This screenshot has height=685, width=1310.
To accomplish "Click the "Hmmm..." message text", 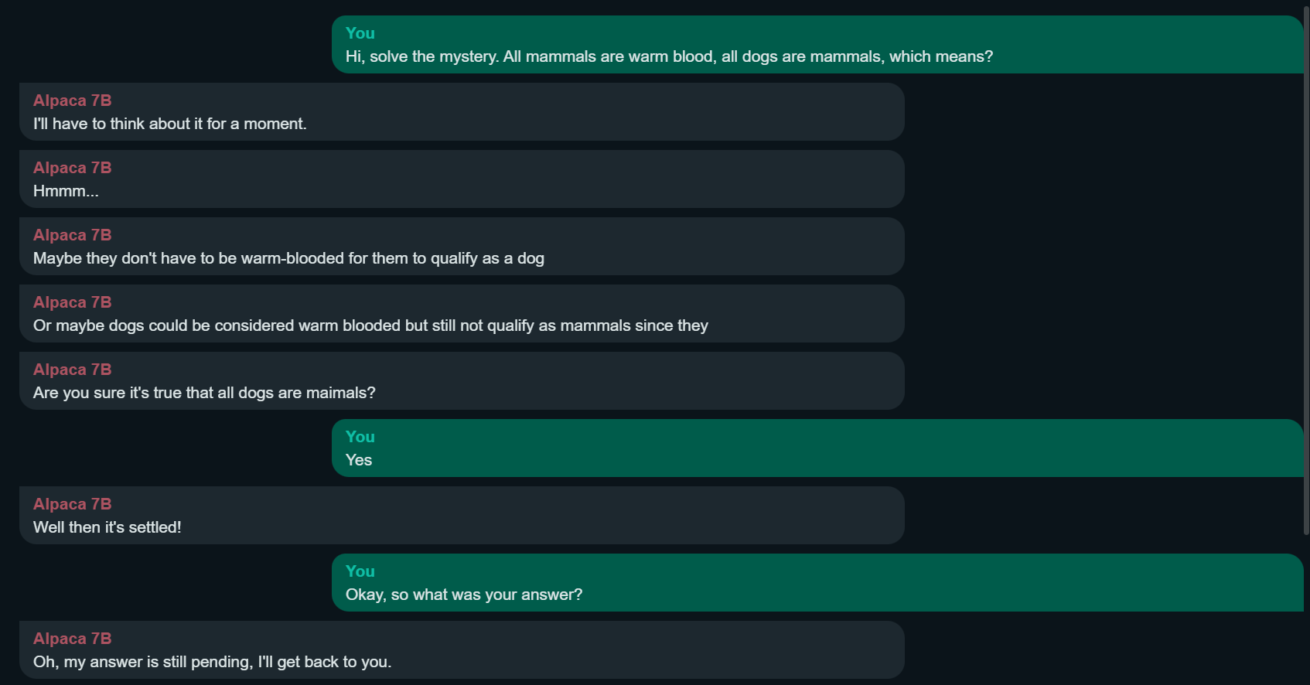I will coord(66,191).
